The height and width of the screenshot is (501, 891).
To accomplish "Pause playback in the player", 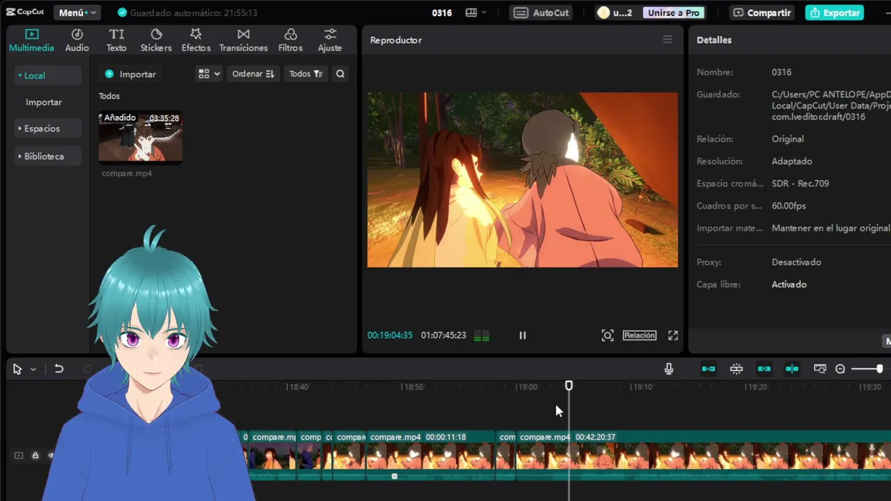I will [x=523, y=335].
